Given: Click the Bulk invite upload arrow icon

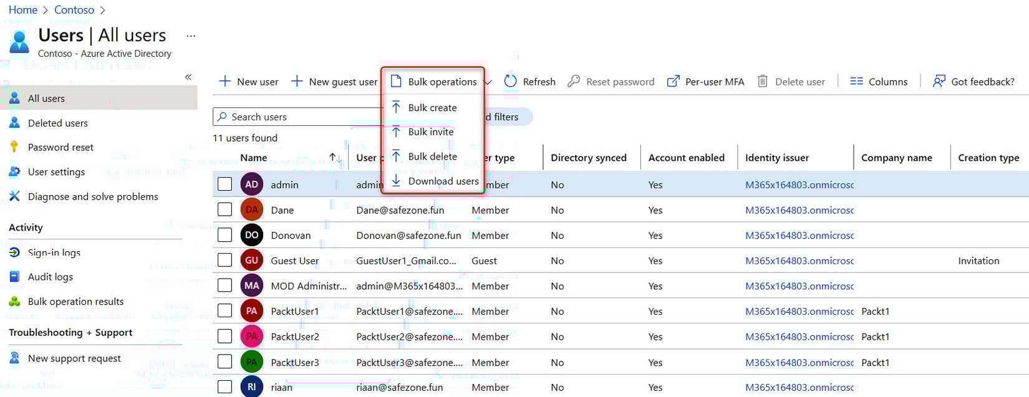Looking at the screenshot, I should [x=396, y=132].
